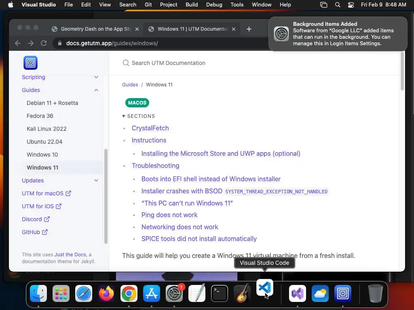Click the page's vertical scrollbar
The height and width of the screenshot is (310, 414).
point(402,72)
